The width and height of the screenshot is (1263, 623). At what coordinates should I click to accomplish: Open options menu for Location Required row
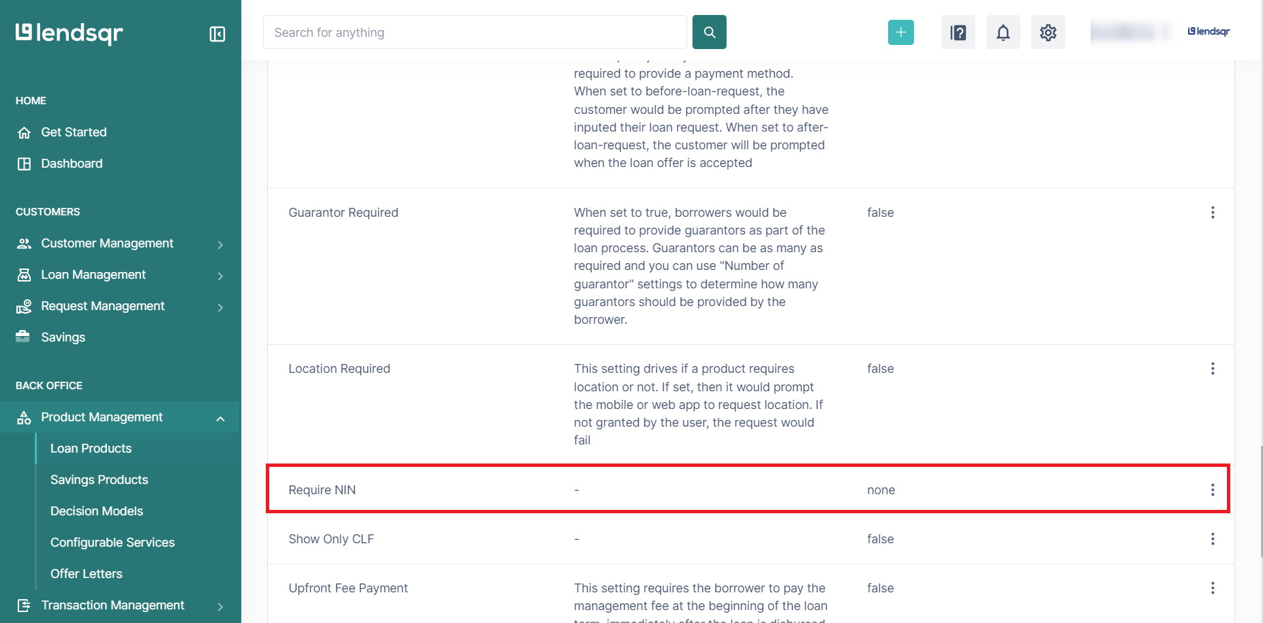[x=1213, y=369]
